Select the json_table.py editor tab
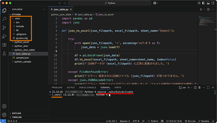Viewport: 217px width, 123px height. pyautogui.click(x=61, y=9)
